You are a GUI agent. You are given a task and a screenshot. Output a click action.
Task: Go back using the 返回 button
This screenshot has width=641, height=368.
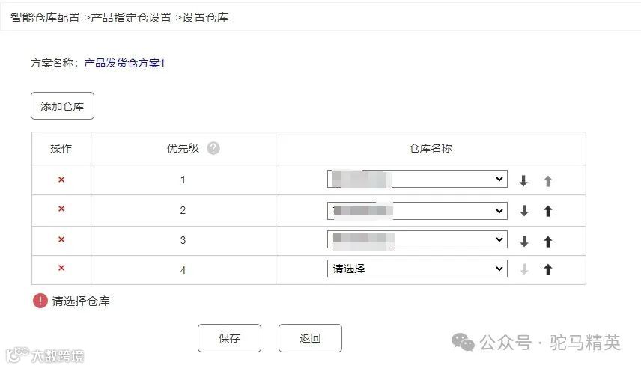coord(310,338)
